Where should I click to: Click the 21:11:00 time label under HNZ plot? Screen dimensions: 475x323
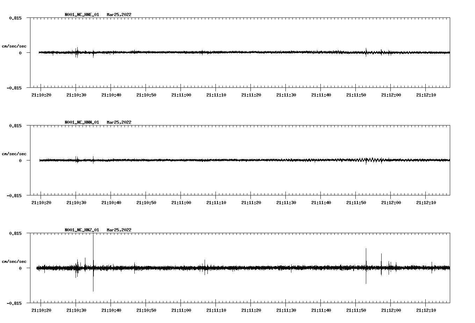(x=181, y=310)
